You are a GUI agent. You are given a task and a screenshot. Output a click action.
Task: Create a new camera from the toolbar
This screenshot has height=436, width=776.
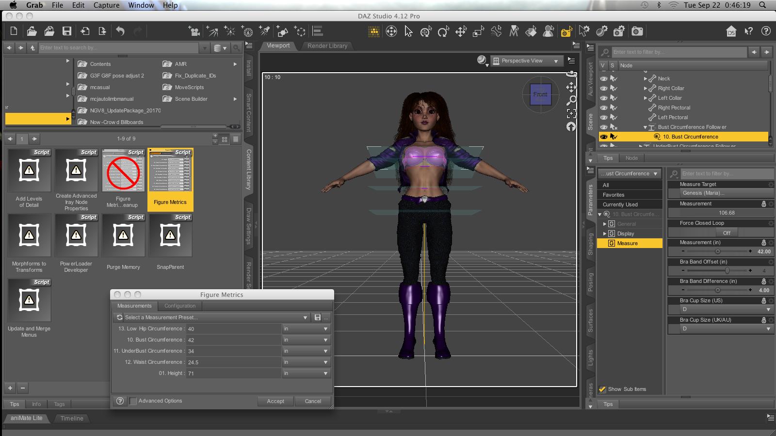[x=194, y=31]
